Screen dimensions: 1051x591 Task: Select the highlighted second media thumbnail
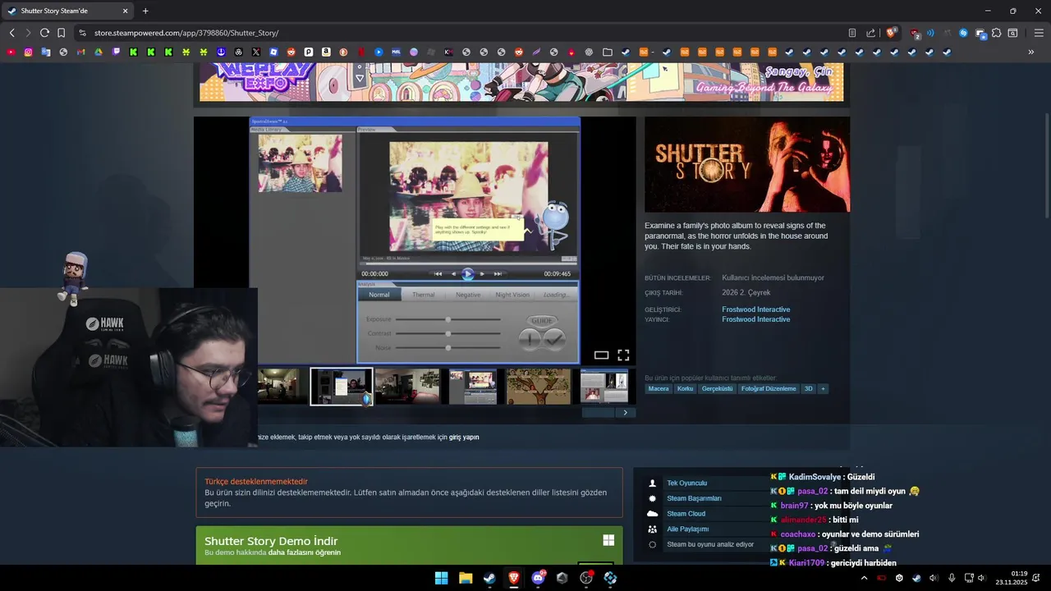pos(342,386)
